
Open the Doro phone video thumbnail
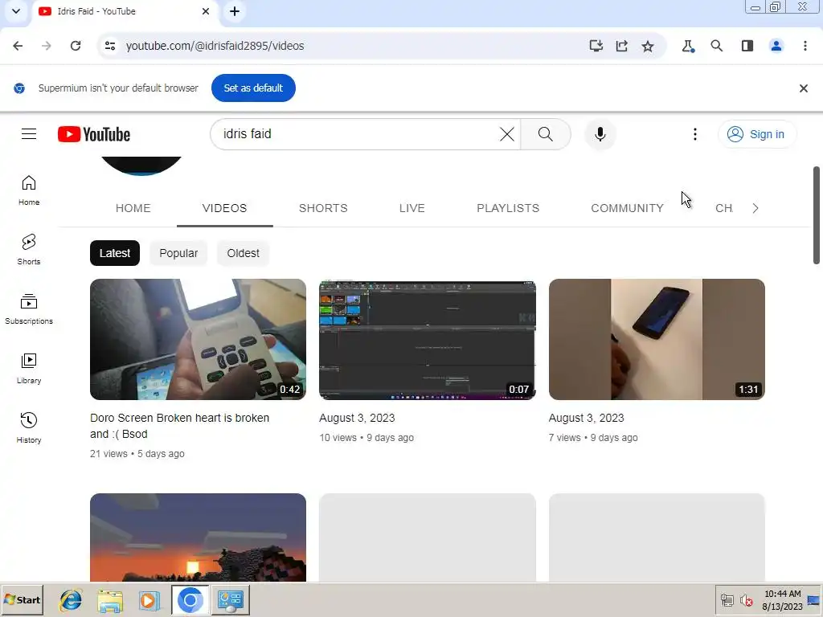tap(198, 340)
